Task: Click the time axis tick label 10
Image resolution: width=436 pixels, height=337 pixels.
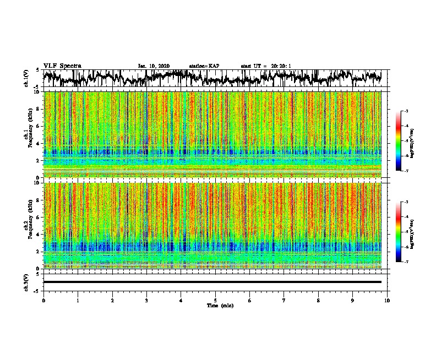Action: tap(387, 301)
